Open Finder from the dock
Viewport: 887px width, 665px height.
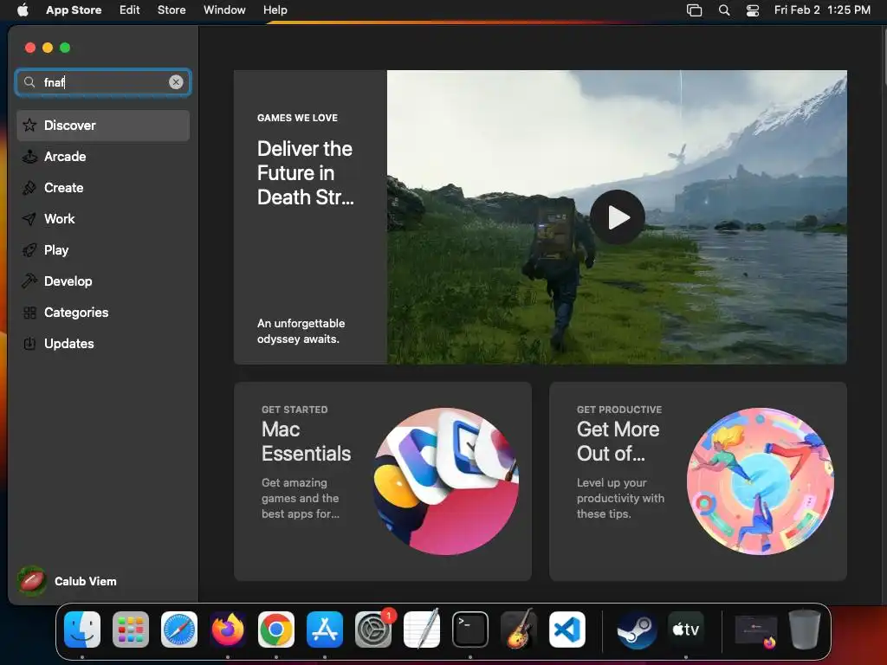82,629
